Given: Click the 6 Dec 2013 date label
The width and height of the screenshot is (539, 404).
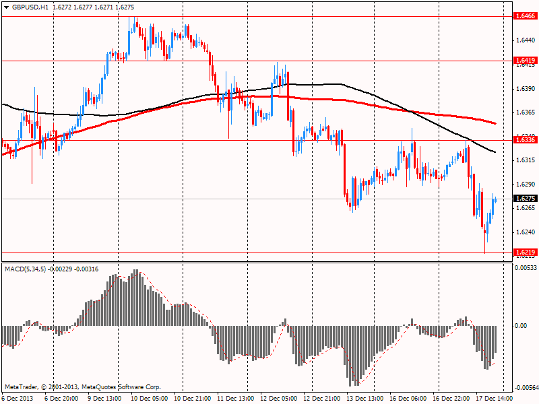Looking at the screenshot, I should (18, 399).
